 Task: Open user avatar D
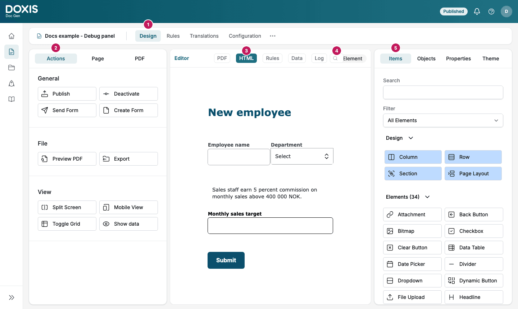(506, 11)
